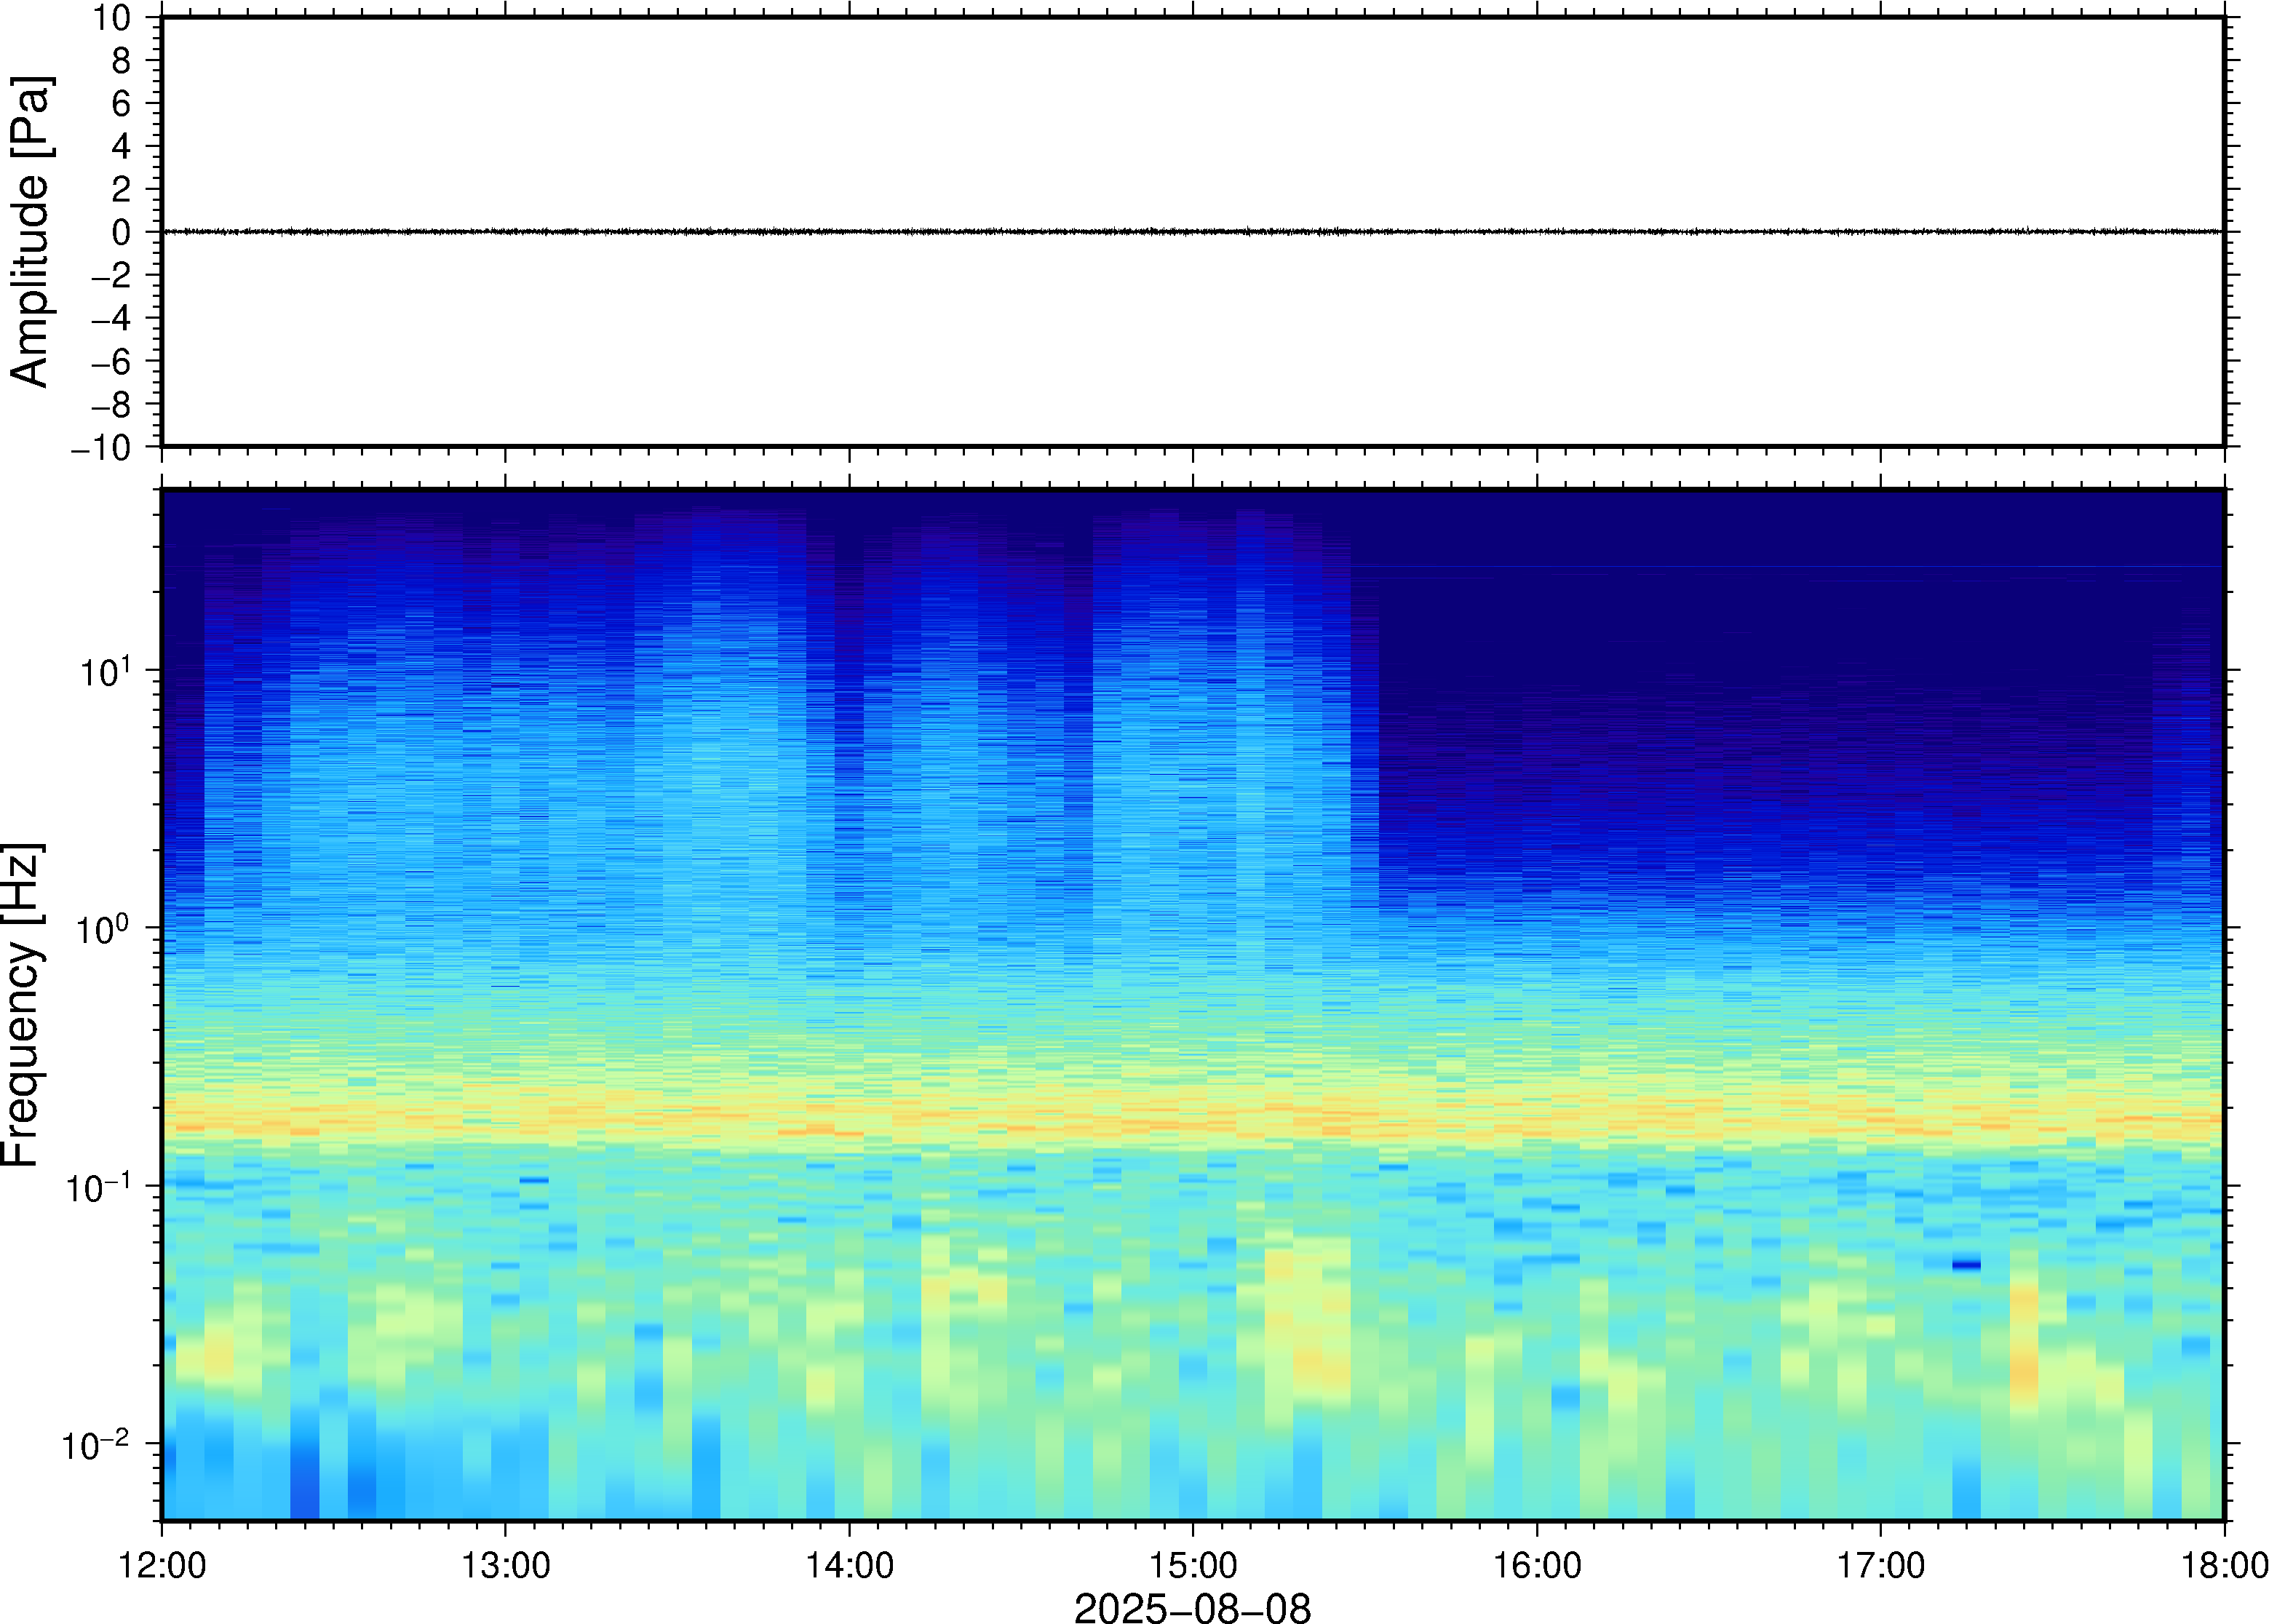This screenshot has width=2269, height=1624.
Task: Click the 10^-2 frequency tick label
Action: tap(97, 1445)
